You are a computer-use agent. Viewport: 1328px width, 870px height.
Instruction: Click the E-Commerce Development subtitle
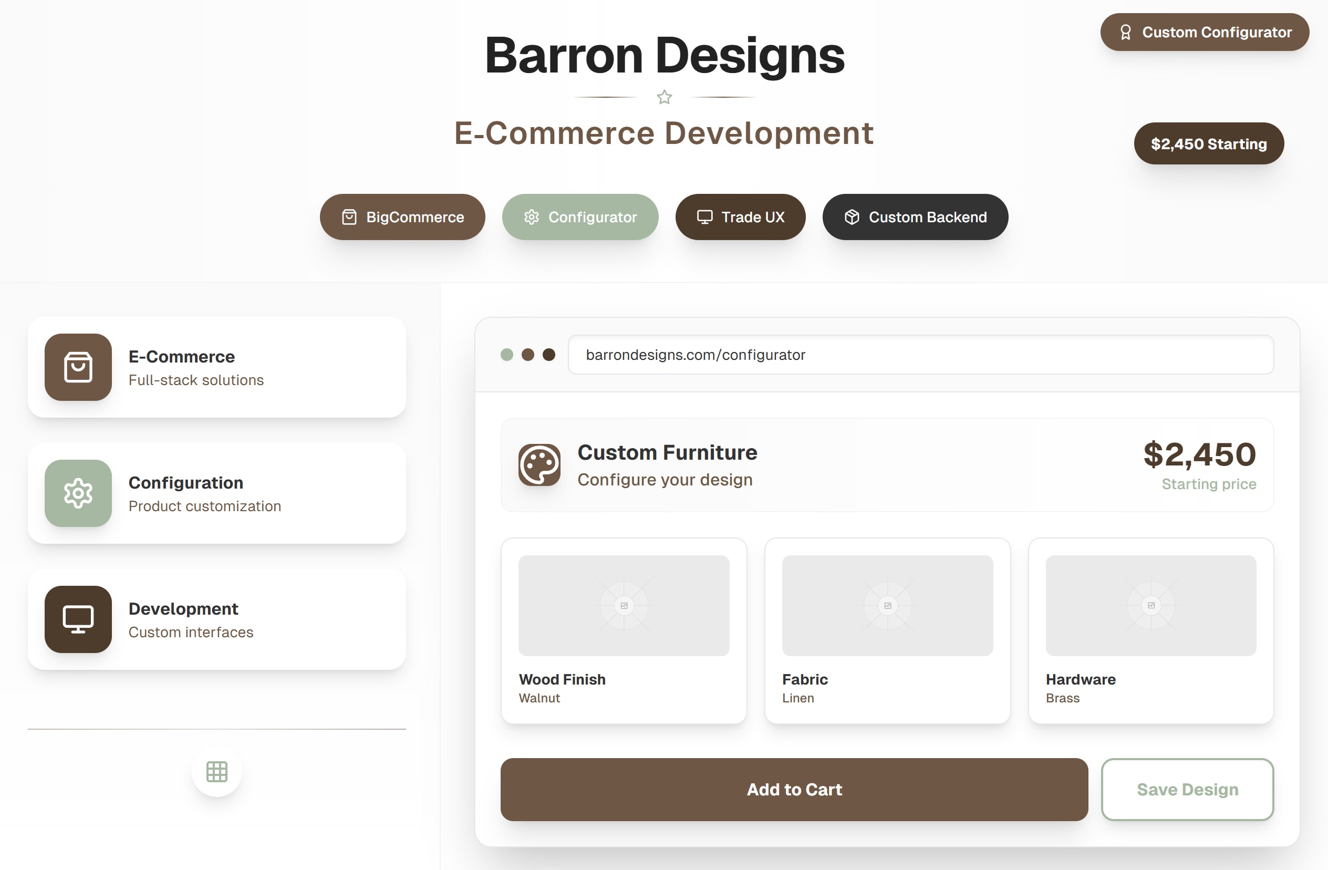point(664,133)
